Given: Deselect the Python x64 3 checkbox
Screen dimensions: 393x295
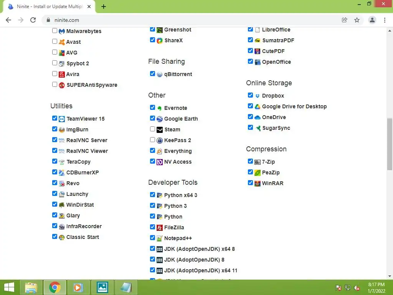Looking at the screenshot, I should coord(152,194).
